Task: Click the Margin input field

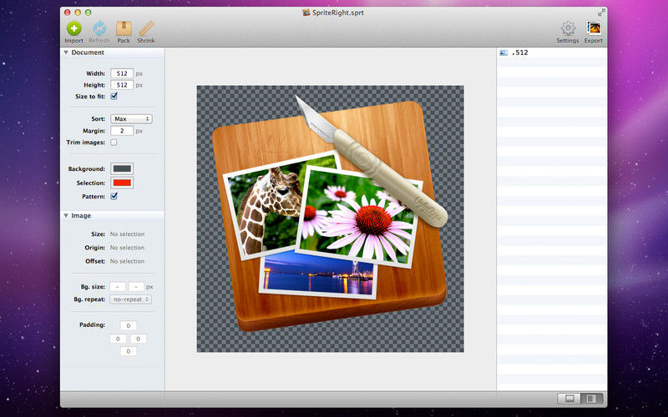Action: coord(122,131)
